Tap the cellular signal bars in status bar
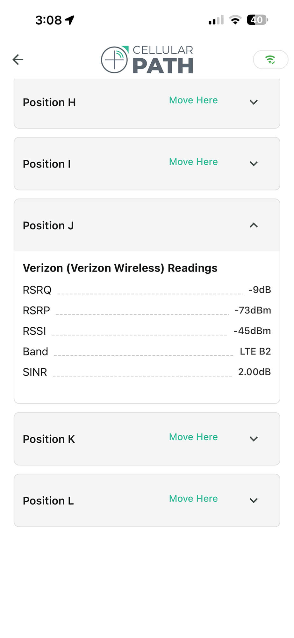Viewport: 294px width, 638px height. (216, 20)
